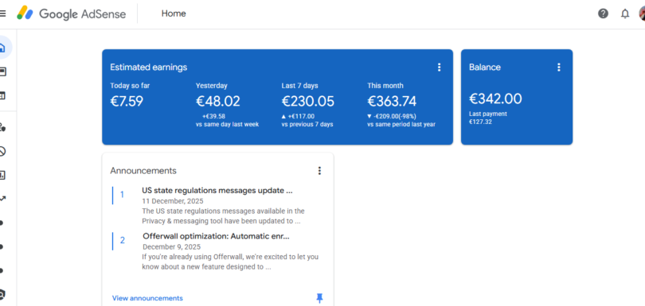The image size is (645, 306).
Task: Click the Estimated earnings heading
Action: pos(148,68)
